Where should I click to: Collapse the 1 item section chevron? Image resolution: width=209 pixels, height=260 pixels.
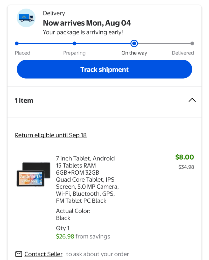coord(192,100)
